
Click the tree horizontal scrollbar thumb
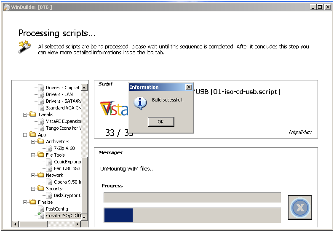point(33,224)
